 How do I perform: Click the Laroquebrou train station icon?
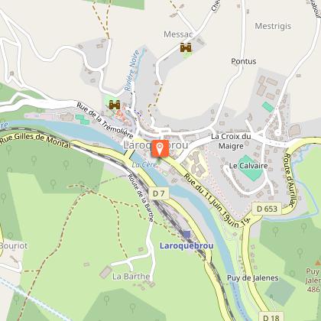(187, 235)
